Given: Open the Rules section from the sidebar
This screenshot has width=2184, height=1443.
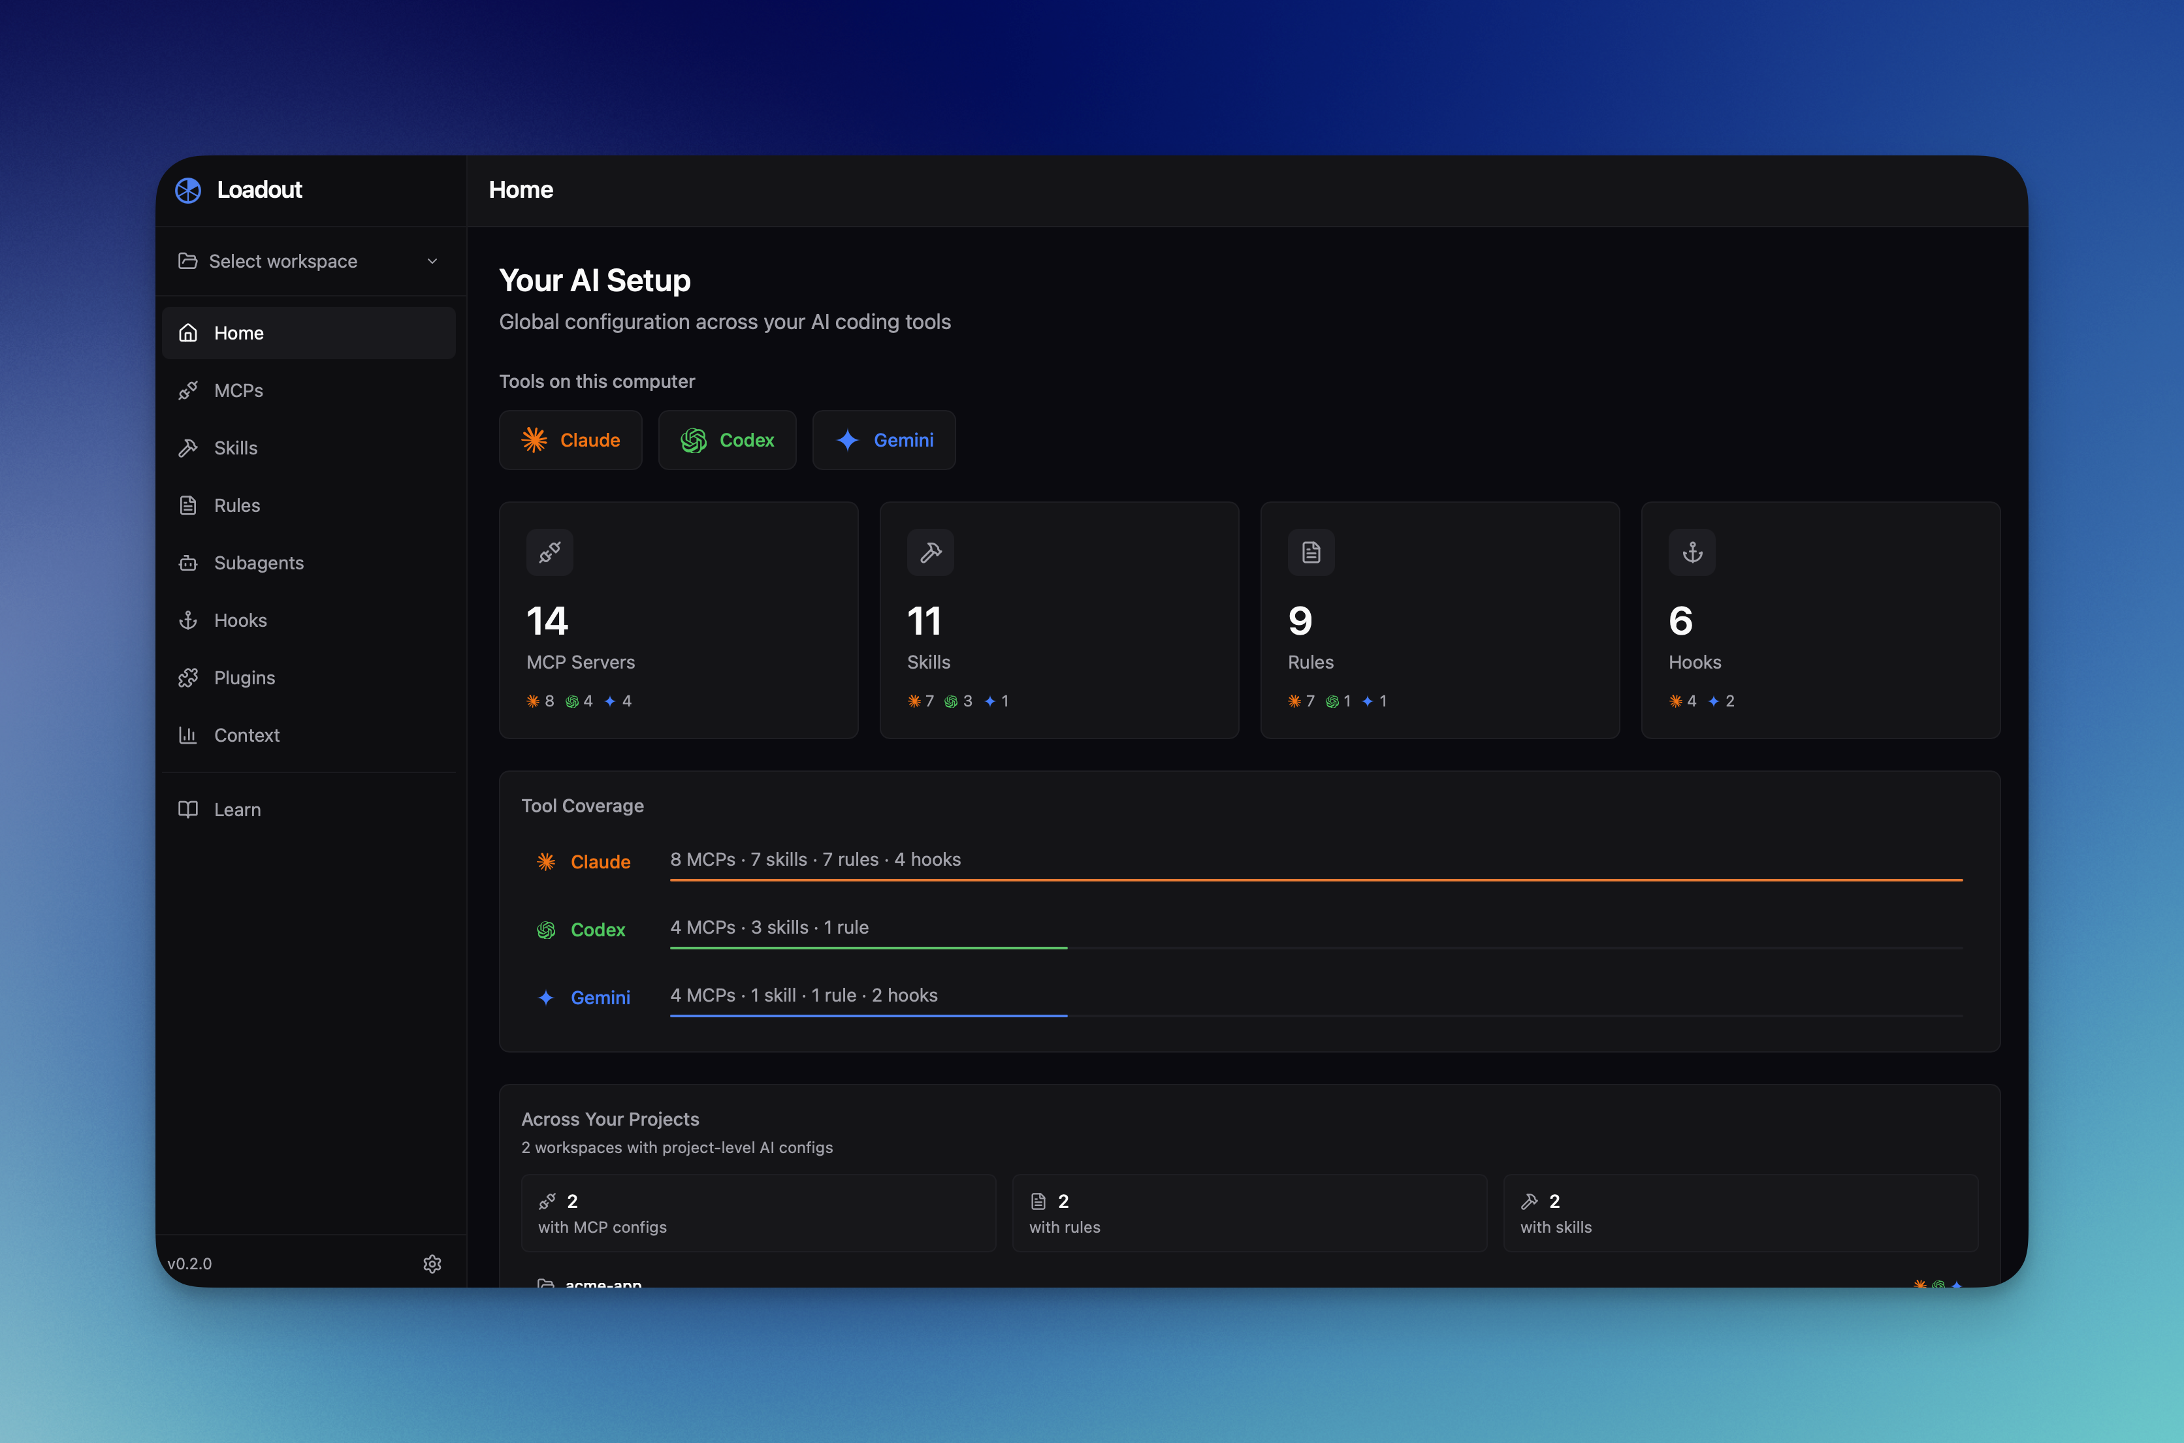Looking at the screenshot, I should coord(236,505).
